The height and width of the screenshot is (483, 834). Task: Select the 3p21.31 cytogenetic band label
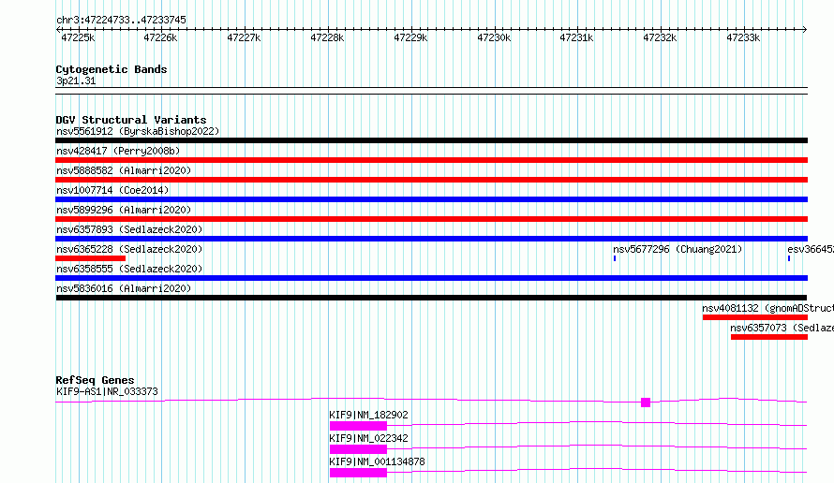76,80
